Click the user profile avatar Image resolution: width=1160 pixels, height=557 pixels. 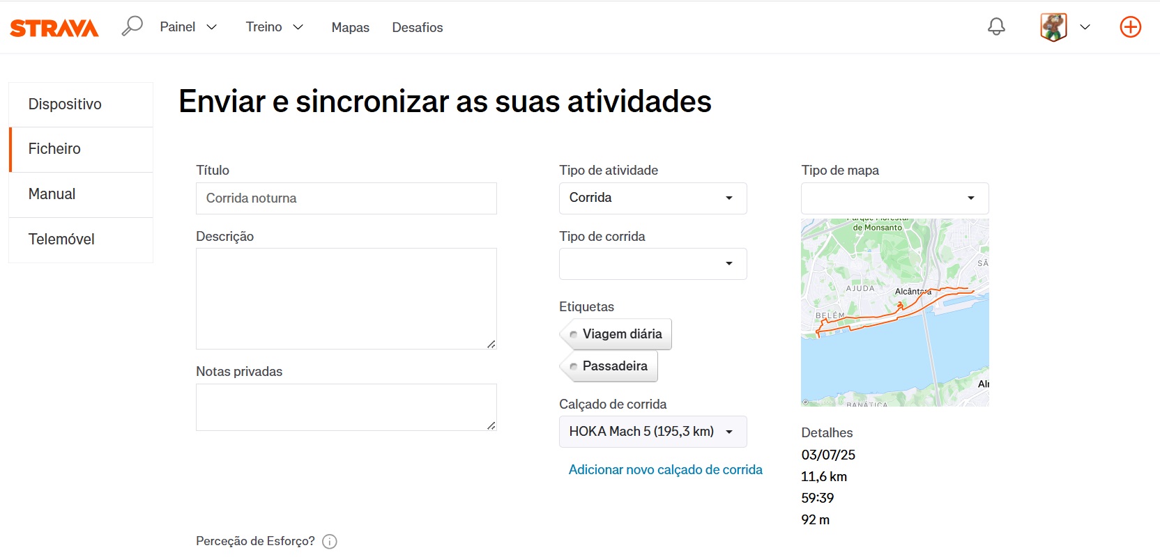1053,27
